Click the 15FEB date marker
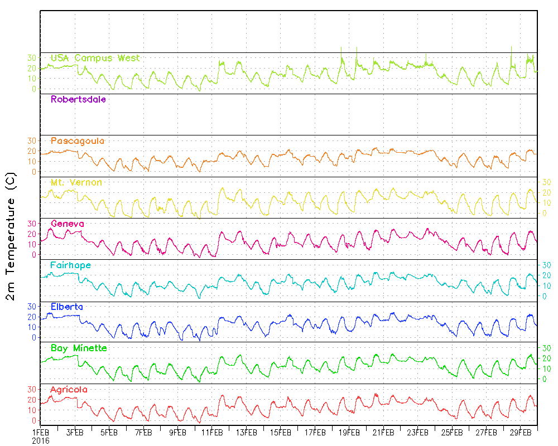Image resolution: width=558 pixels, height=446 pixels. 281,432
